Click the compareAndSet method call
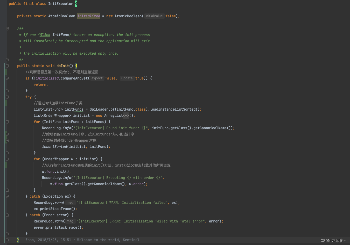 (x=74, y=78)
